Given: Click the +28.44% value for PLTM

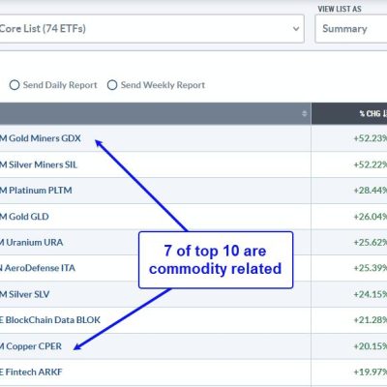Looking at the screenshot, I should coord(371,191).
